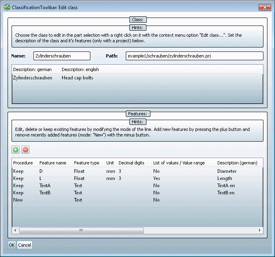Image resolution: width=275 pixels, height=257 pixels.
Task: Select decimal digits 3 in row L
Action: [120, 178]
